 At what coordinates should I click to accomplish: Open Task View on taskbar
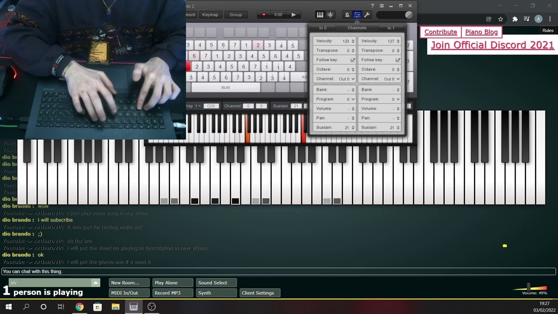tap(61, 307)
